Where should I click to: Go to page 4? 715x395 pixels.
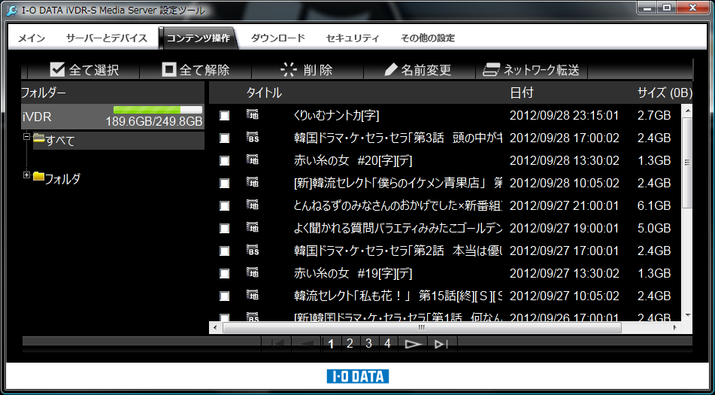(388, 344)
